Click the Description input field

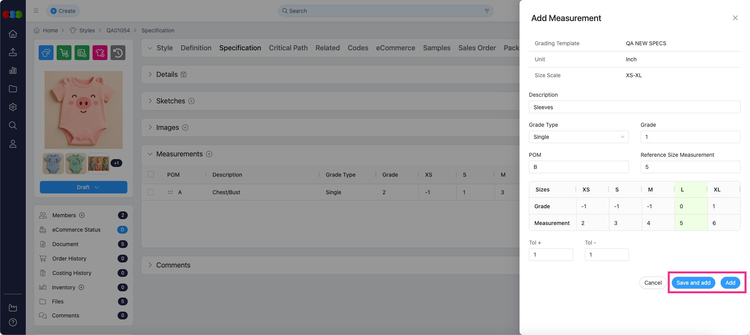pyautogui.click(x=634, y=107)
